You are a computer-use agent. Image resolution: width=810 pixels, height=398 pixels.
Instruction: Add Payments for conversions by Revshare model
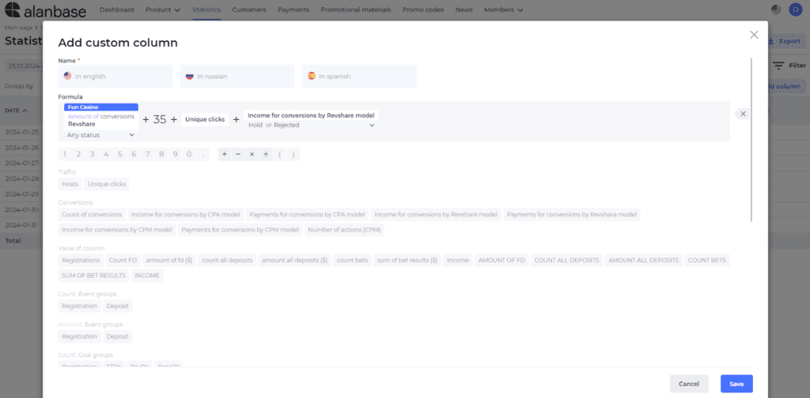click(x=572, y=215)
